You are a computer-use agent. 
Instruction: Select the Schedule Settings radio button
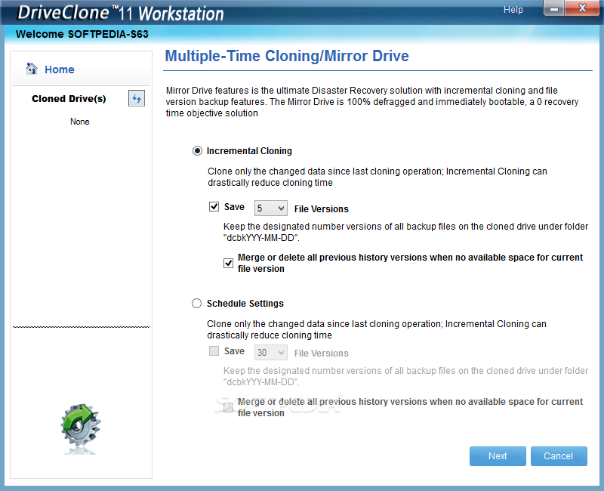pos(197,304)
